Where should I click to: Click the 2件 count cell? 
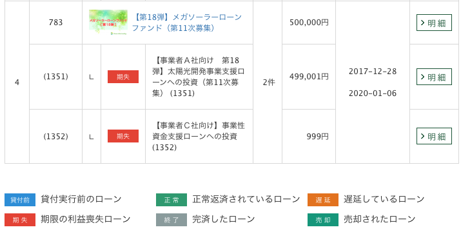(x=269, y=83)
